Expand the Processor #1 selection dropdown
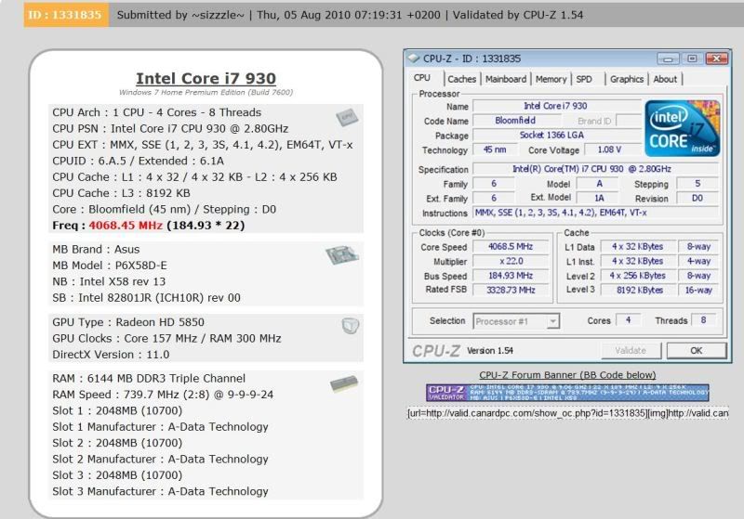 coord(552,321)
